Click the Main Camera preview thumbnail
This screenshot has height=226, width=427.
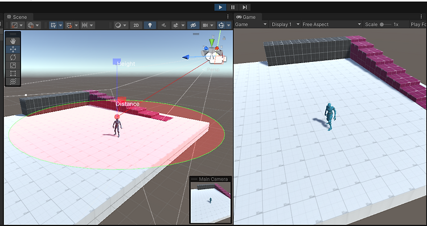(211, 202)
